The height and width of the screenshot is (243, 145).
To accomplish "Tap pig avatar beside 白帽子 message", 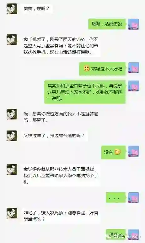I will click(134, 86).
